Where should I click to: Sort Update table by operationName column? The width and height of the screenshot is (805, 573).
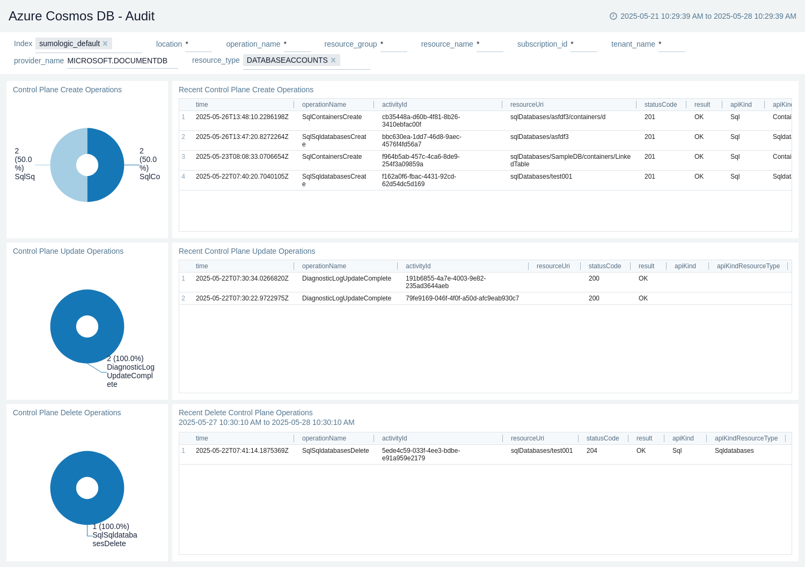pyautogui.click(x=324, y=266)
